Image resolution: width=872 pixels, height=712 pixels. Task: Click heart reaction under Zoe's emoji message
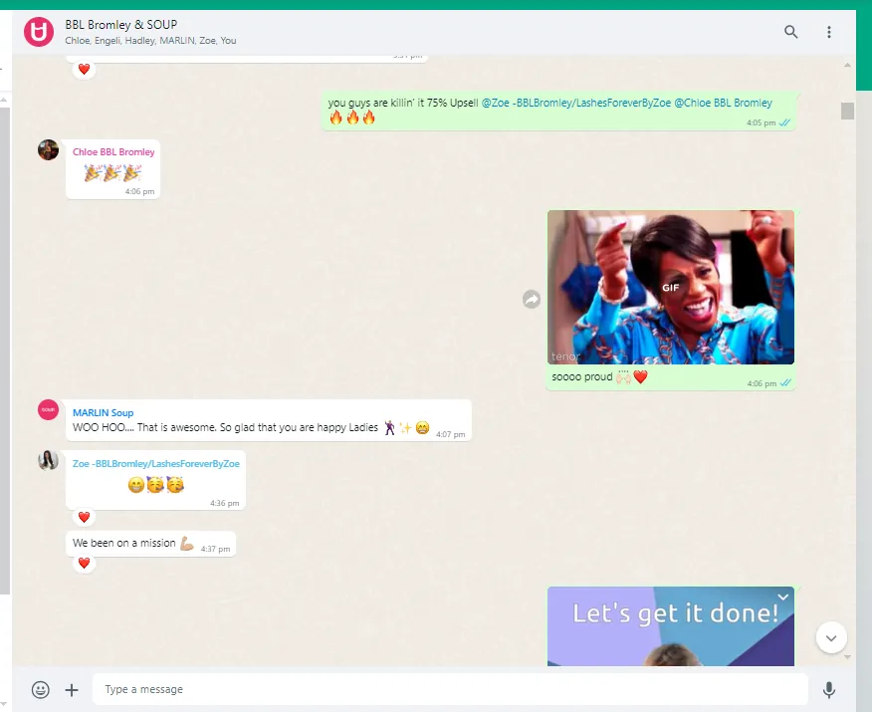84,517
